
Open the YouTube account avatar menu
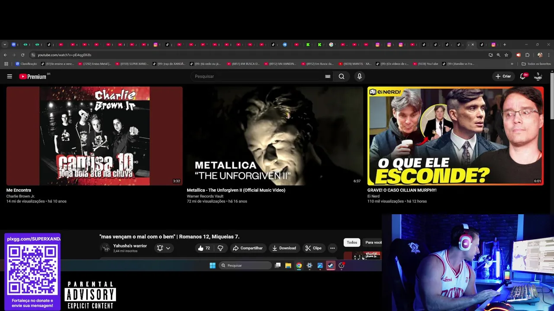click(x=538, y=76)
